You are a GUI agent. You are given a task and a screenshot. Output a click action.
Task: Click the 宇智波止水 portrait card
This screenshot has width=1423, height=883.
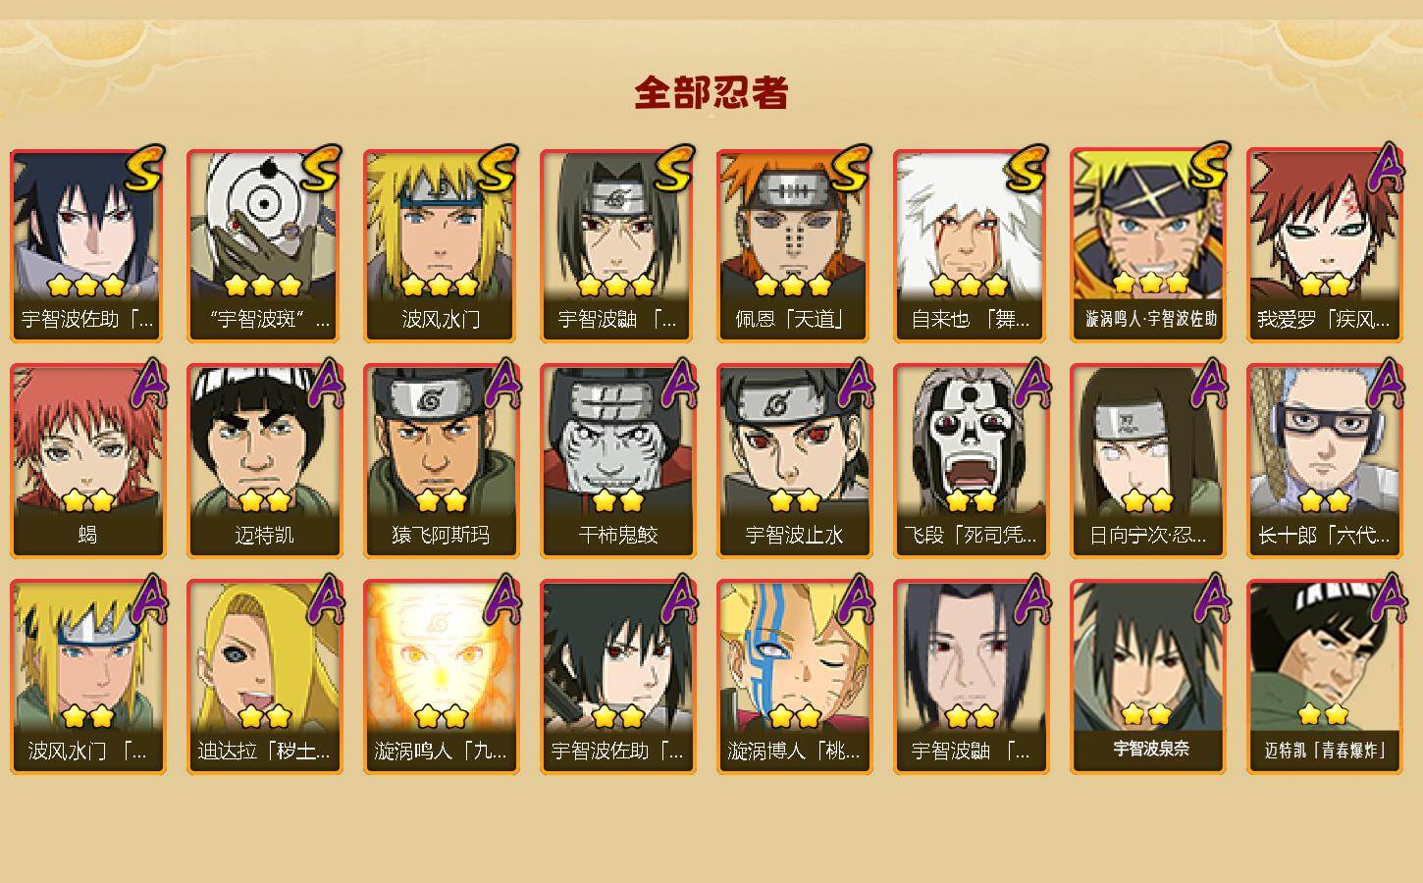pos(794,461)
